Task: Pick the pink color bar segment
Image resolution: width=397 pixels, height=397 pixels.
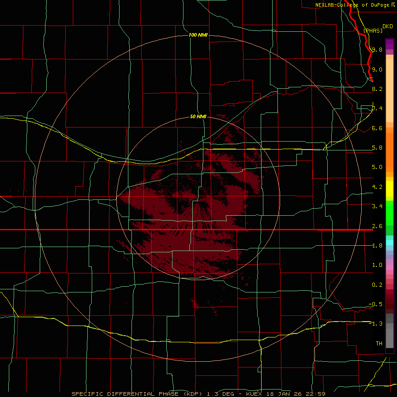Action: 390,267
